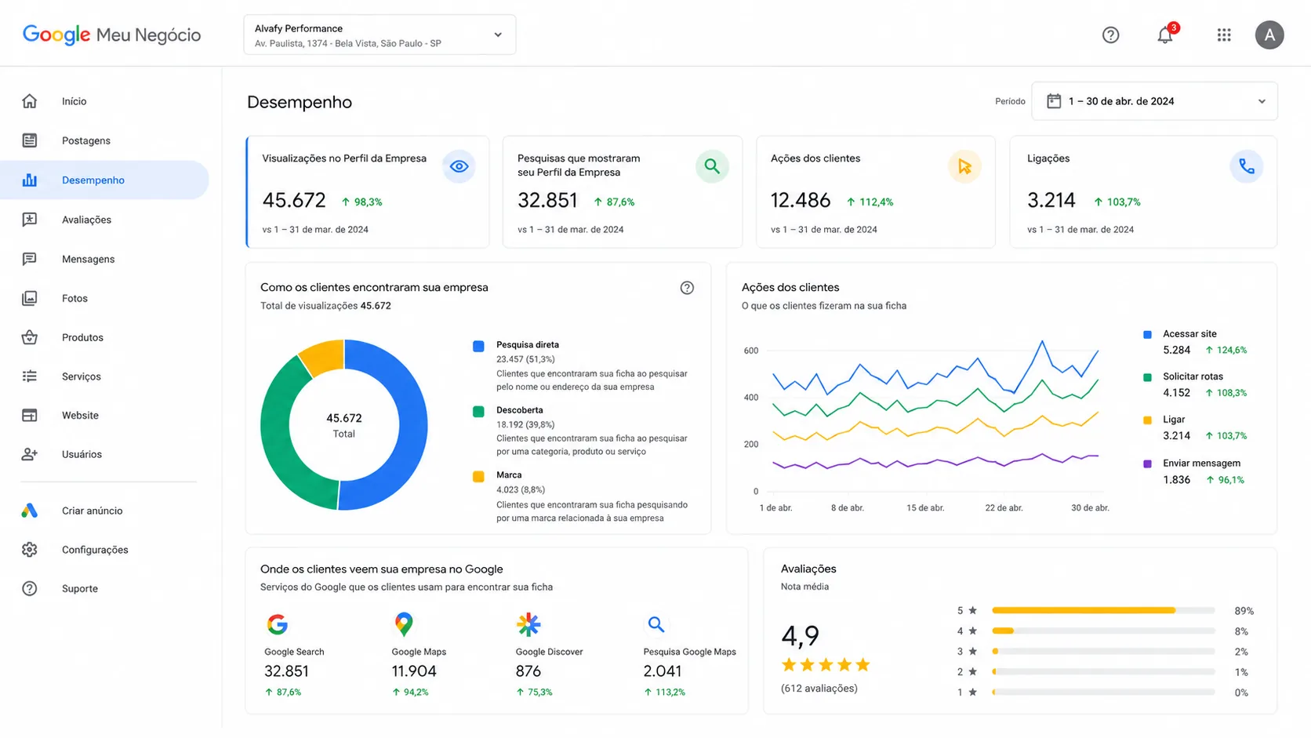Click the blue Pesquisa direta legend swatch
The height and width of the screenshot is (738, 1311).
coord(478,346)
